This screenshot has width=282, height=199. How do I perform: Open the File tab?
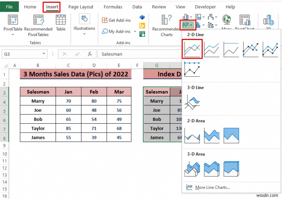[9, 7]
